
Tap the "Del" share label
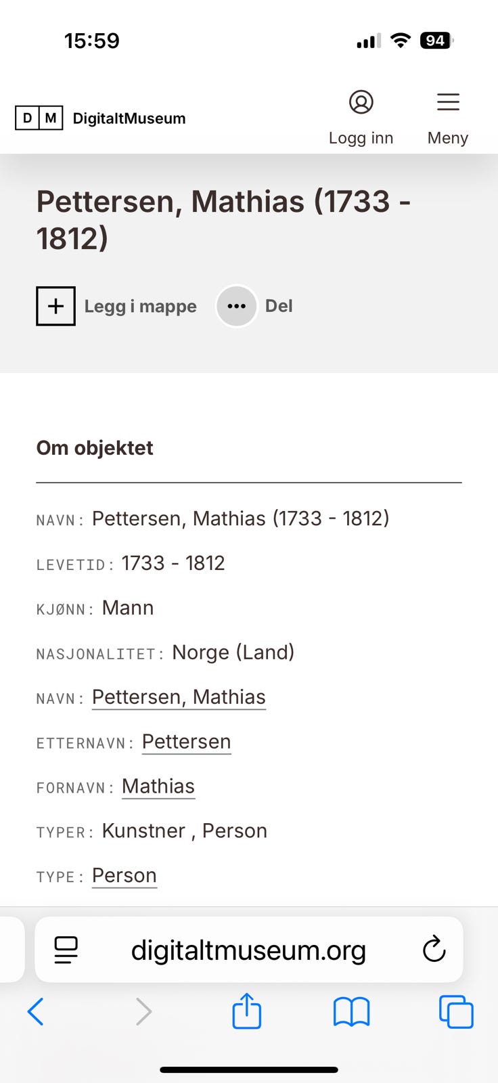click(279, 306)
